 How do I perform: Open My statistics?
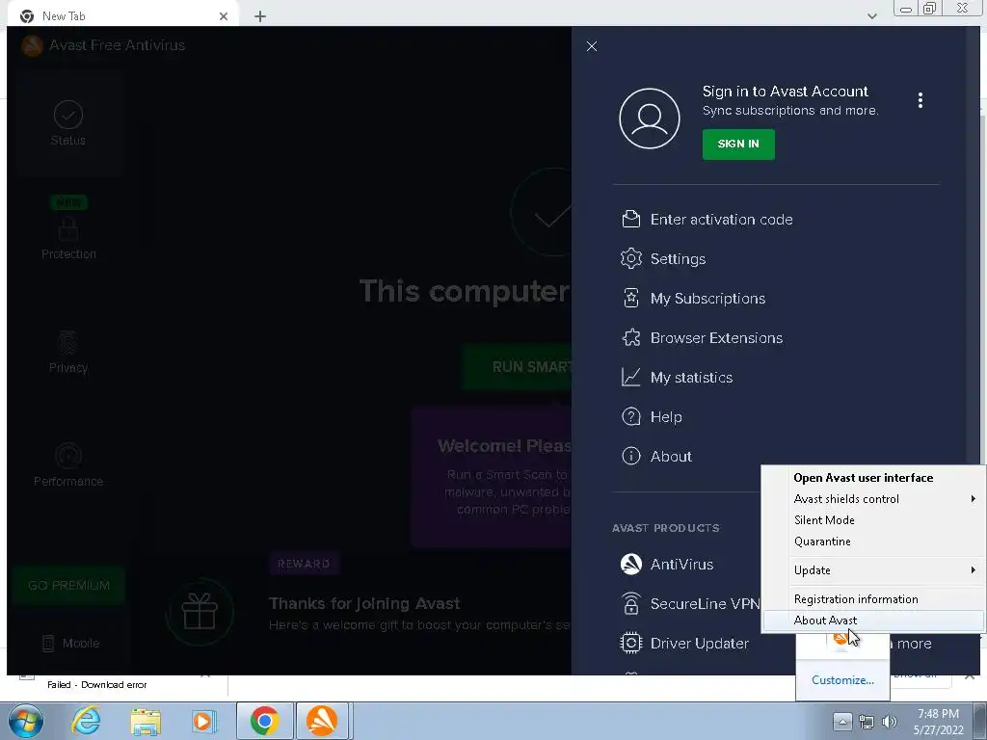pyautogui.click(x=691, y=378)
